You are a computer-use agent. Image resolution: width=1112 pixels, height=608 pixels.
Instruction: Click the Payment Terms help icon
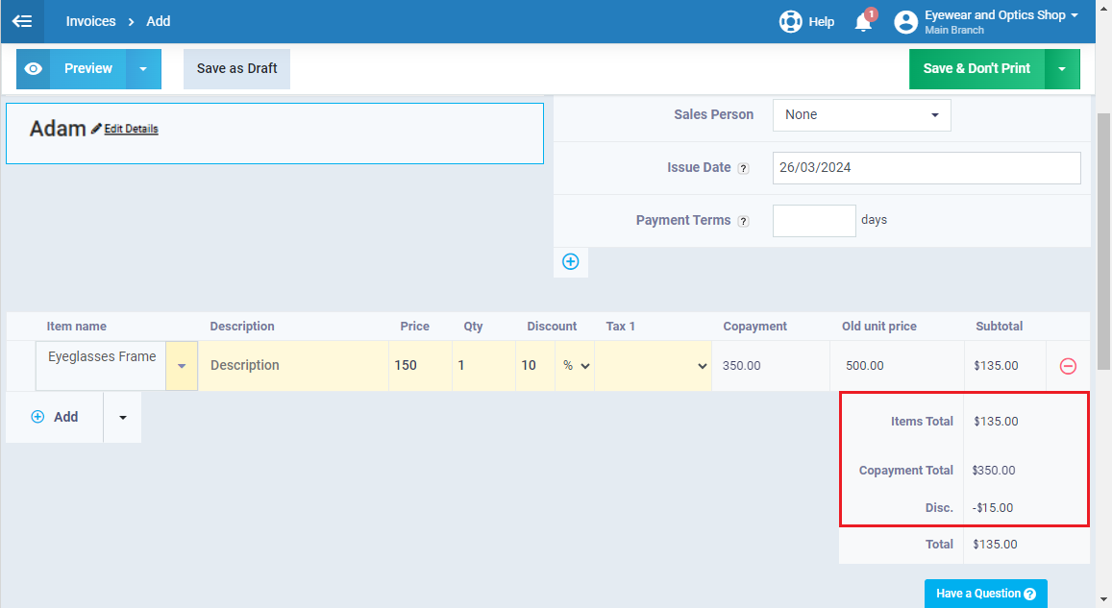tap(743, 221)
